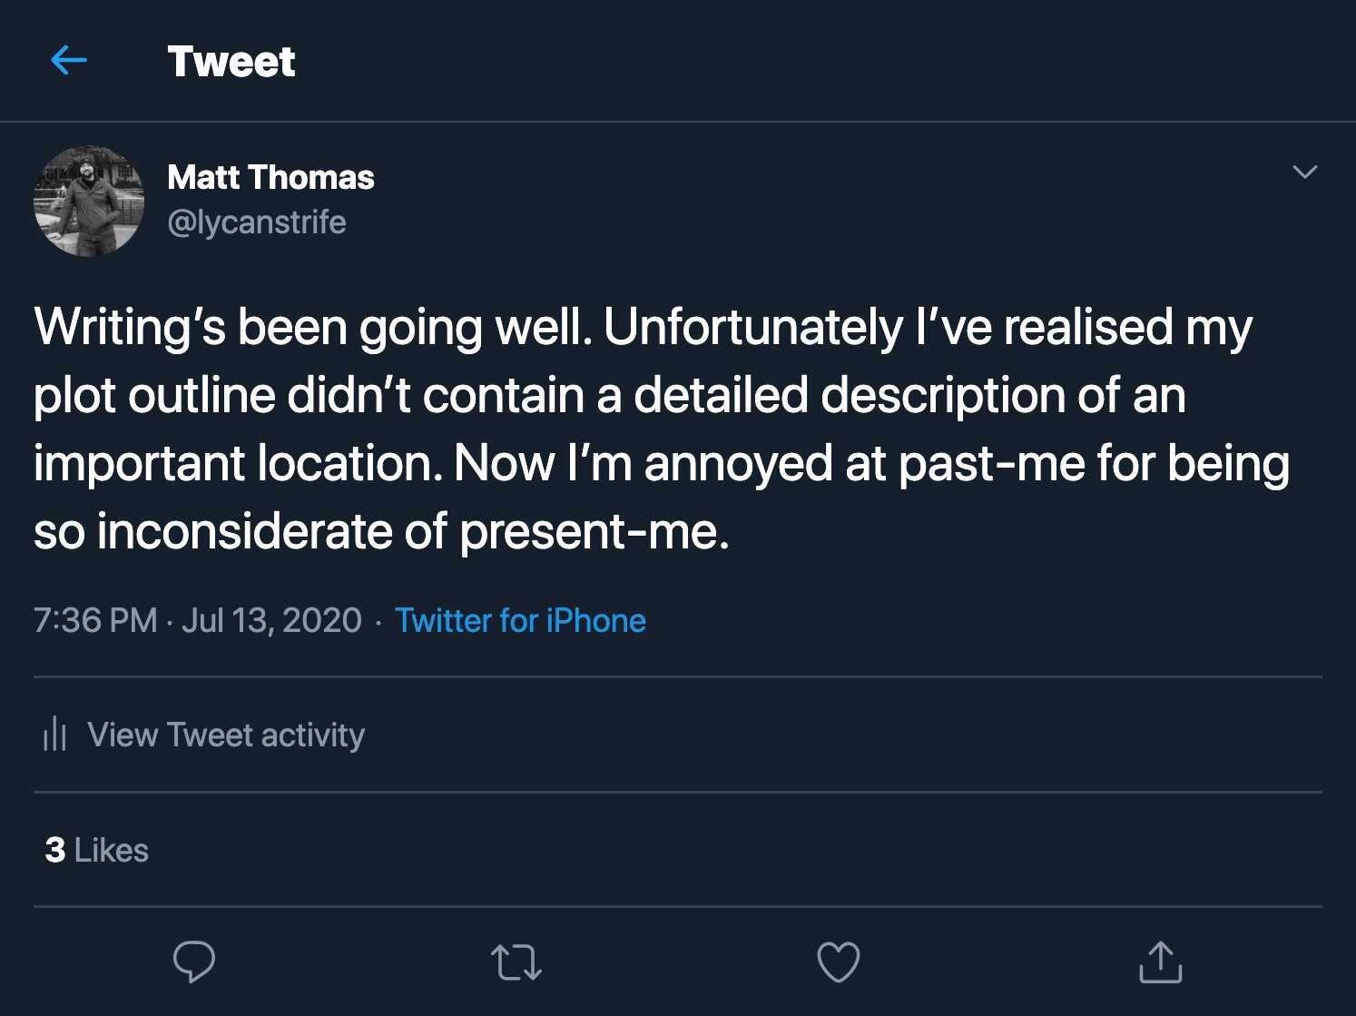
Task: Open the Twitter for iPhone link
Action: [520, 620]
